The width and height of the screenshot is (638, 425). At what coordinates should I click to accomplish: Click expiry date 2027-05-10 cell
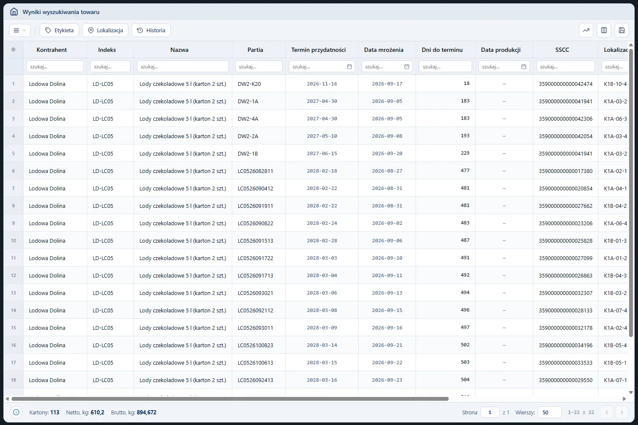(x=322, y=136)
